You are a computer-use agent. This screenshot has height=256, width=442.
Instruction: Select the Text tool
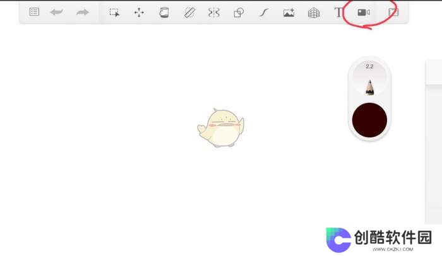[x=338, y=13]
